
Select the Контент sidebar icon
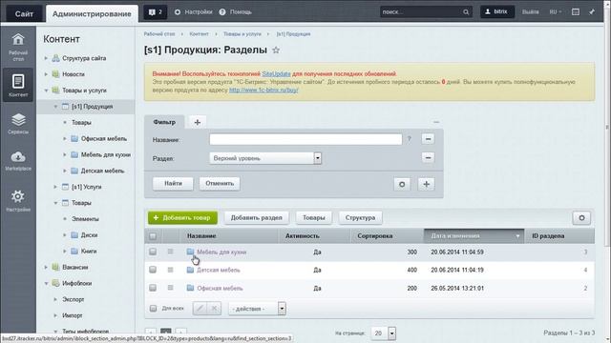(18, 85)
